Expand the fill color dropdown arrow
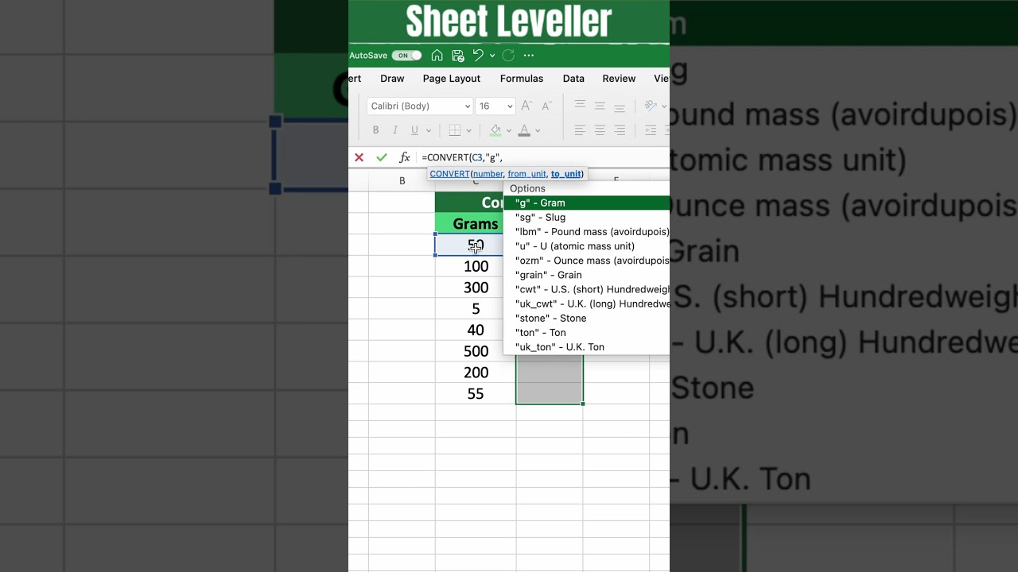1018x572 pixels. (x=509, y=131)
